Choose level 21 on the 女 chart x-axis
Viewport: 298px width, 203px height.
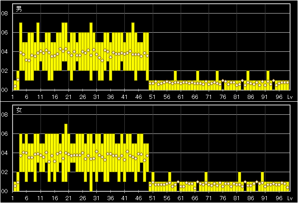(68, 198)
